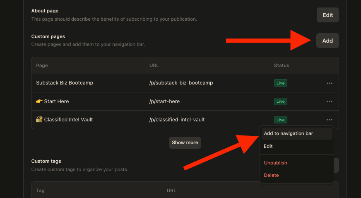Click Live badge for Classified Intel Vault
Viewport: 361px width, 198px height.
coord(280,120)
